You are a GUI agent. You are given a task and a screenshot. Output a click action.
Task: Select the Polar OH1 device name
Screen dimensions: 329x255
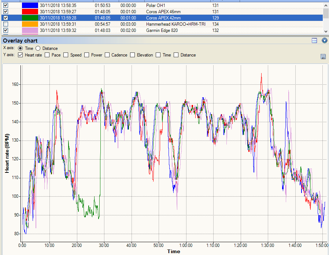pos(156,5)
